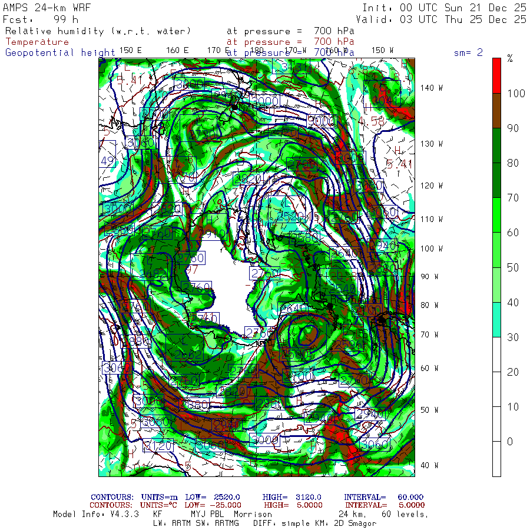Screen dimensions: 530x530
Task: Click the '150 E' longitude label
Action: [x=131, y=51]
